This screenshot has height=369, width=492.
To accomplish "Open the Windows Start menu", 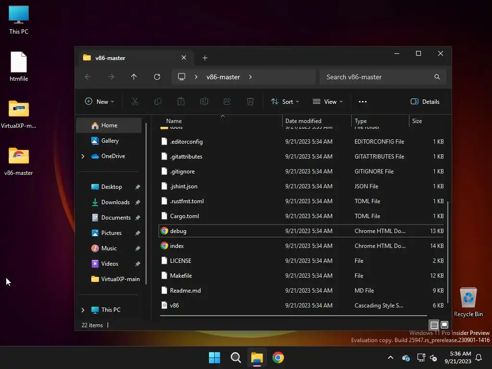I will (x=215, y=357).
